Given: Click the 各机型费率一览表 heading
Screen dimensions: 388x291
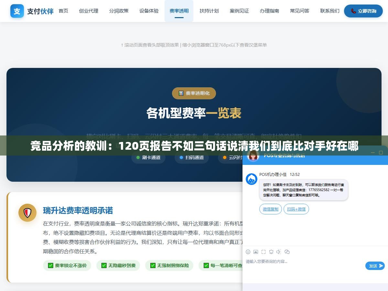Looking at the screenshot, I should [194, 113].
